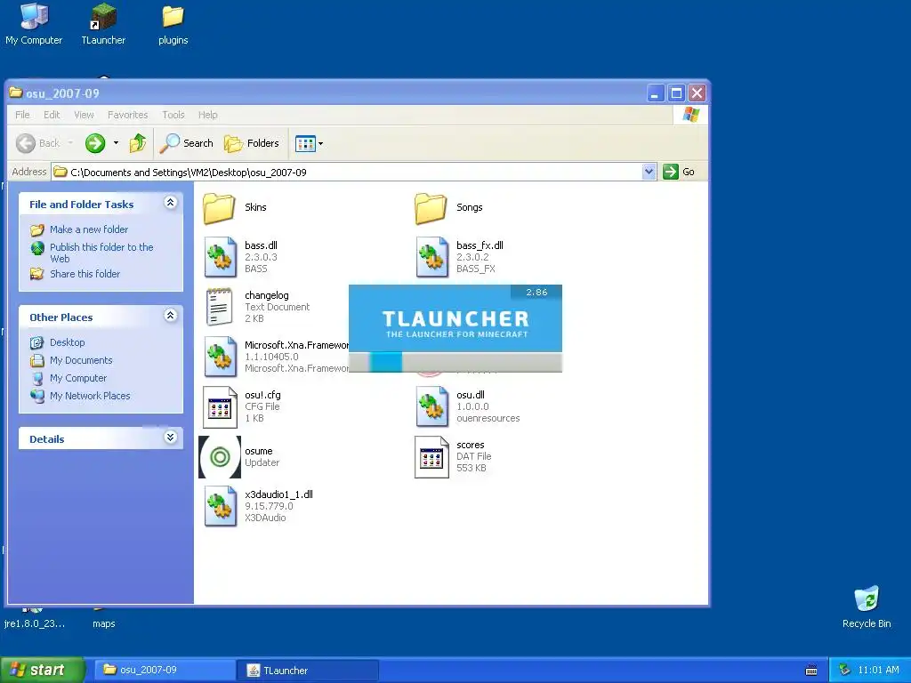Select the bass_fx.dll file icon
Screen dimensions: 911x683
431,257
